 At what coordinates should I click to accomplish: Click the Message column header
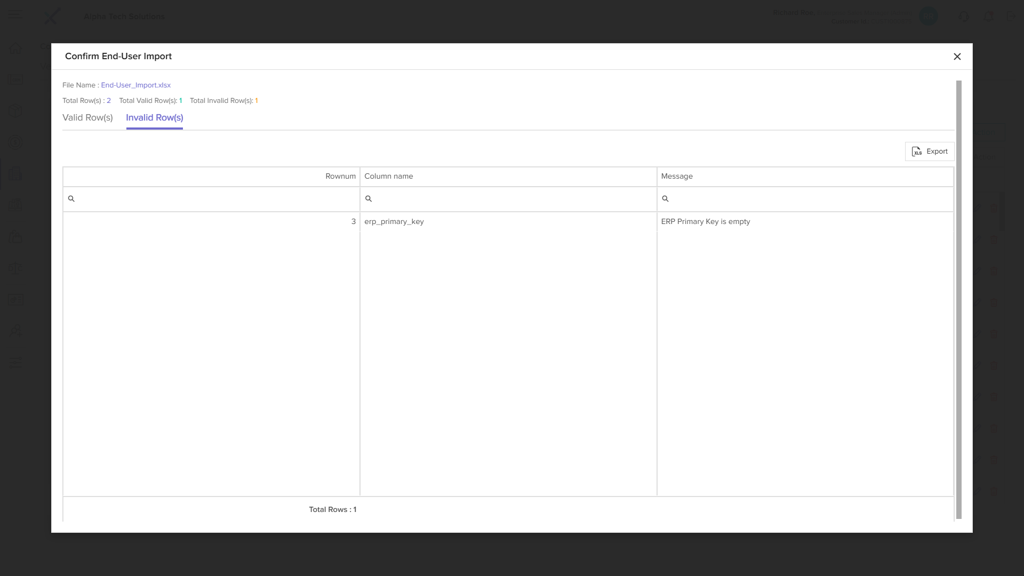676,177
